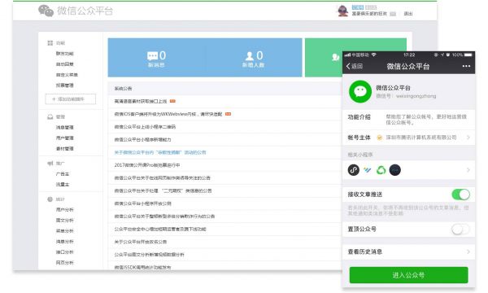Image resolution: width=488 pixels, height=293 pixels.
Task: Turn off the 接收文章推送 switch
Action: point(460,195)
